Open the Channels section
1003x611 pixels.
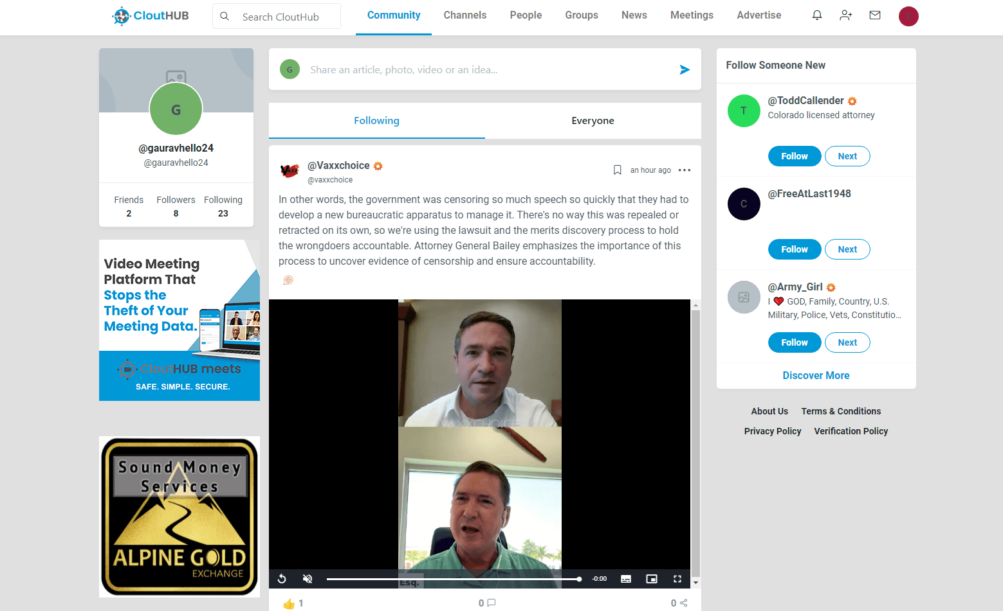[x=465, y=15]
